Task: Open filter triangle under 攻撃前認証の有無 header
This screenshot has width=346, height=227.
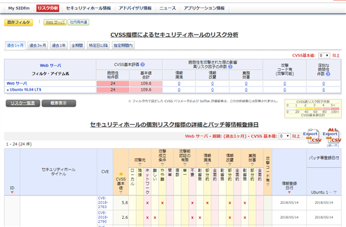Action: pyautogui.click(x=185, y=165)
